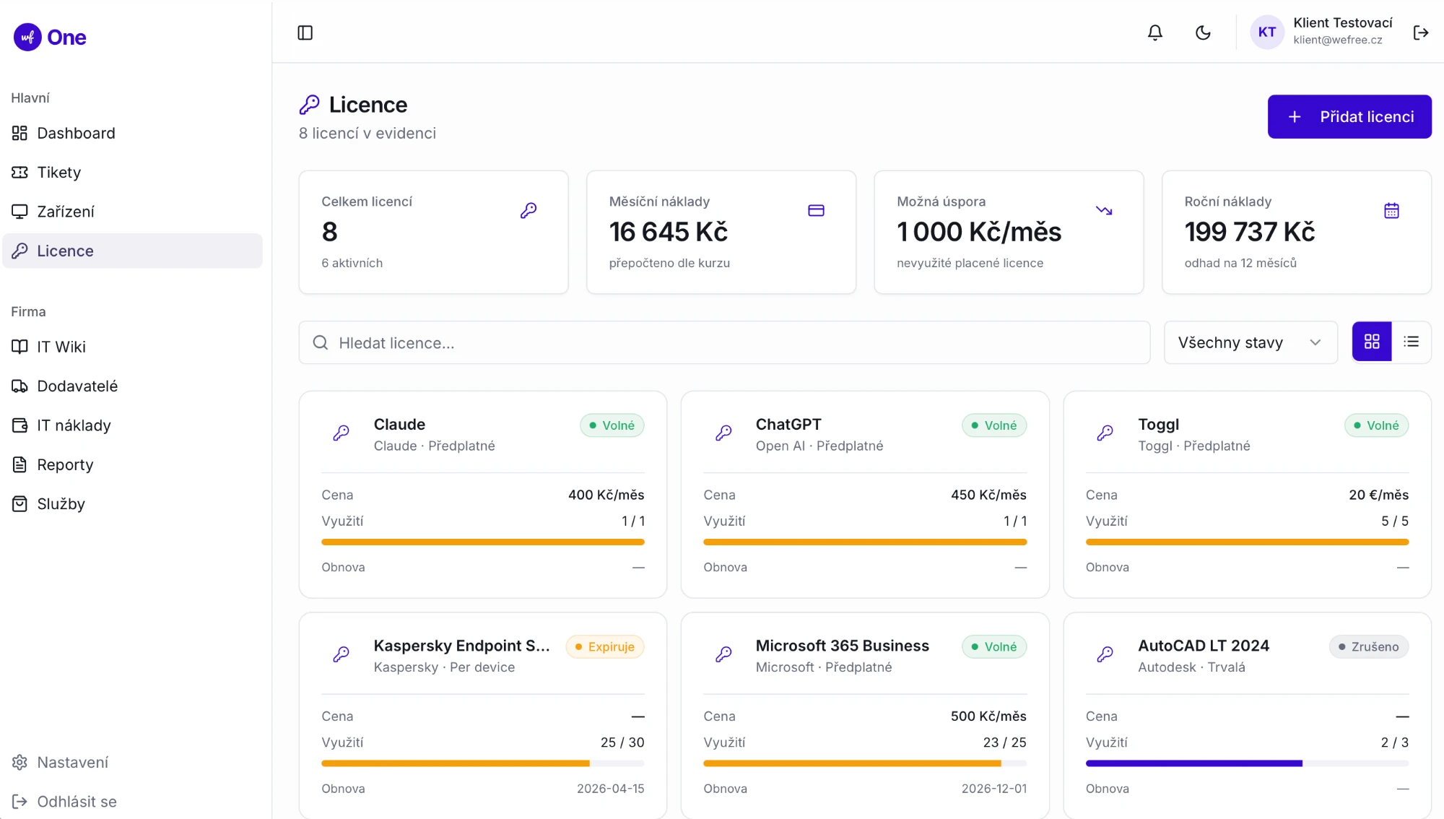Viewport: 1444px width, 819px height.
Task: Click the Zrušeno badge on AutoCAD
Action: [x=1369, y=646]
